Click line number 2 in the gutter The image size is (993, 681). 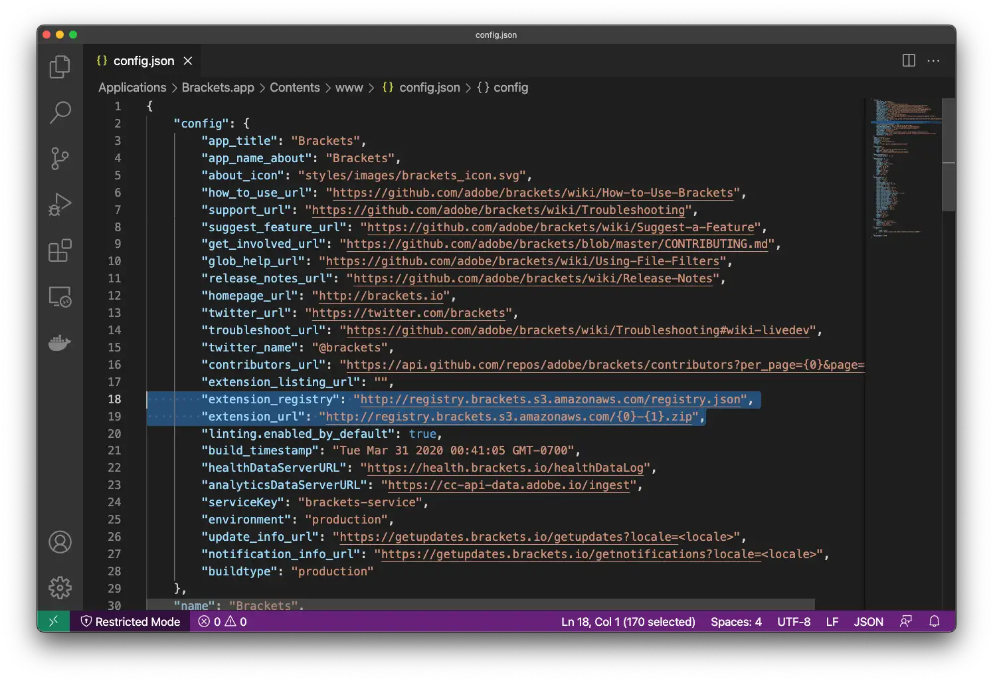118,124
